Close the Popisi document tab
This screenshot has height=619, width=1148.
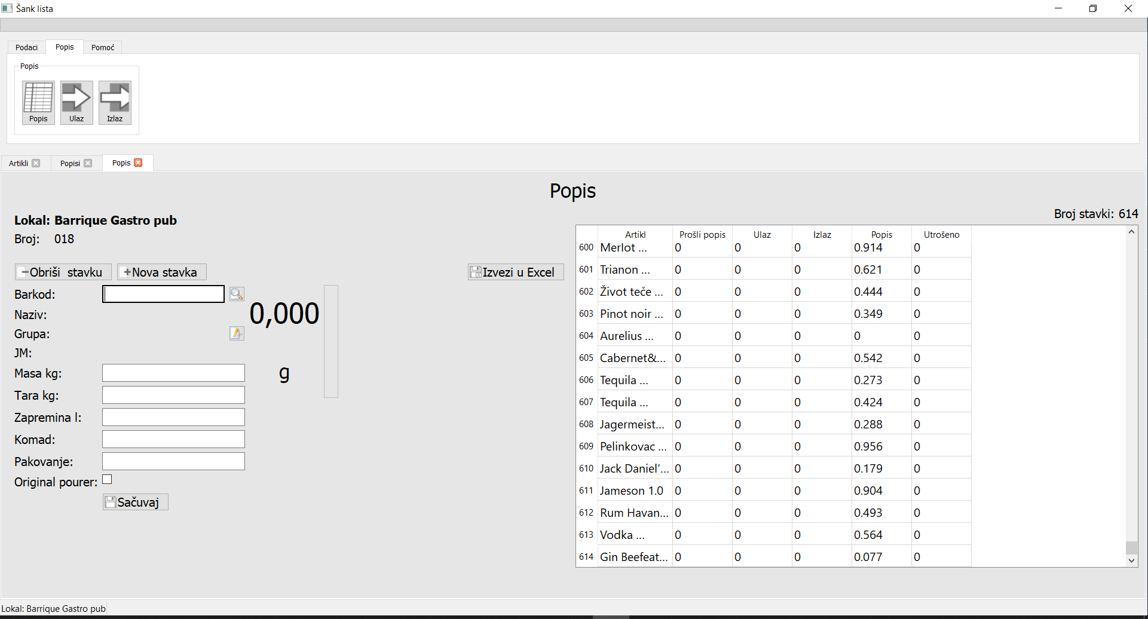click(x=88, y=163)
